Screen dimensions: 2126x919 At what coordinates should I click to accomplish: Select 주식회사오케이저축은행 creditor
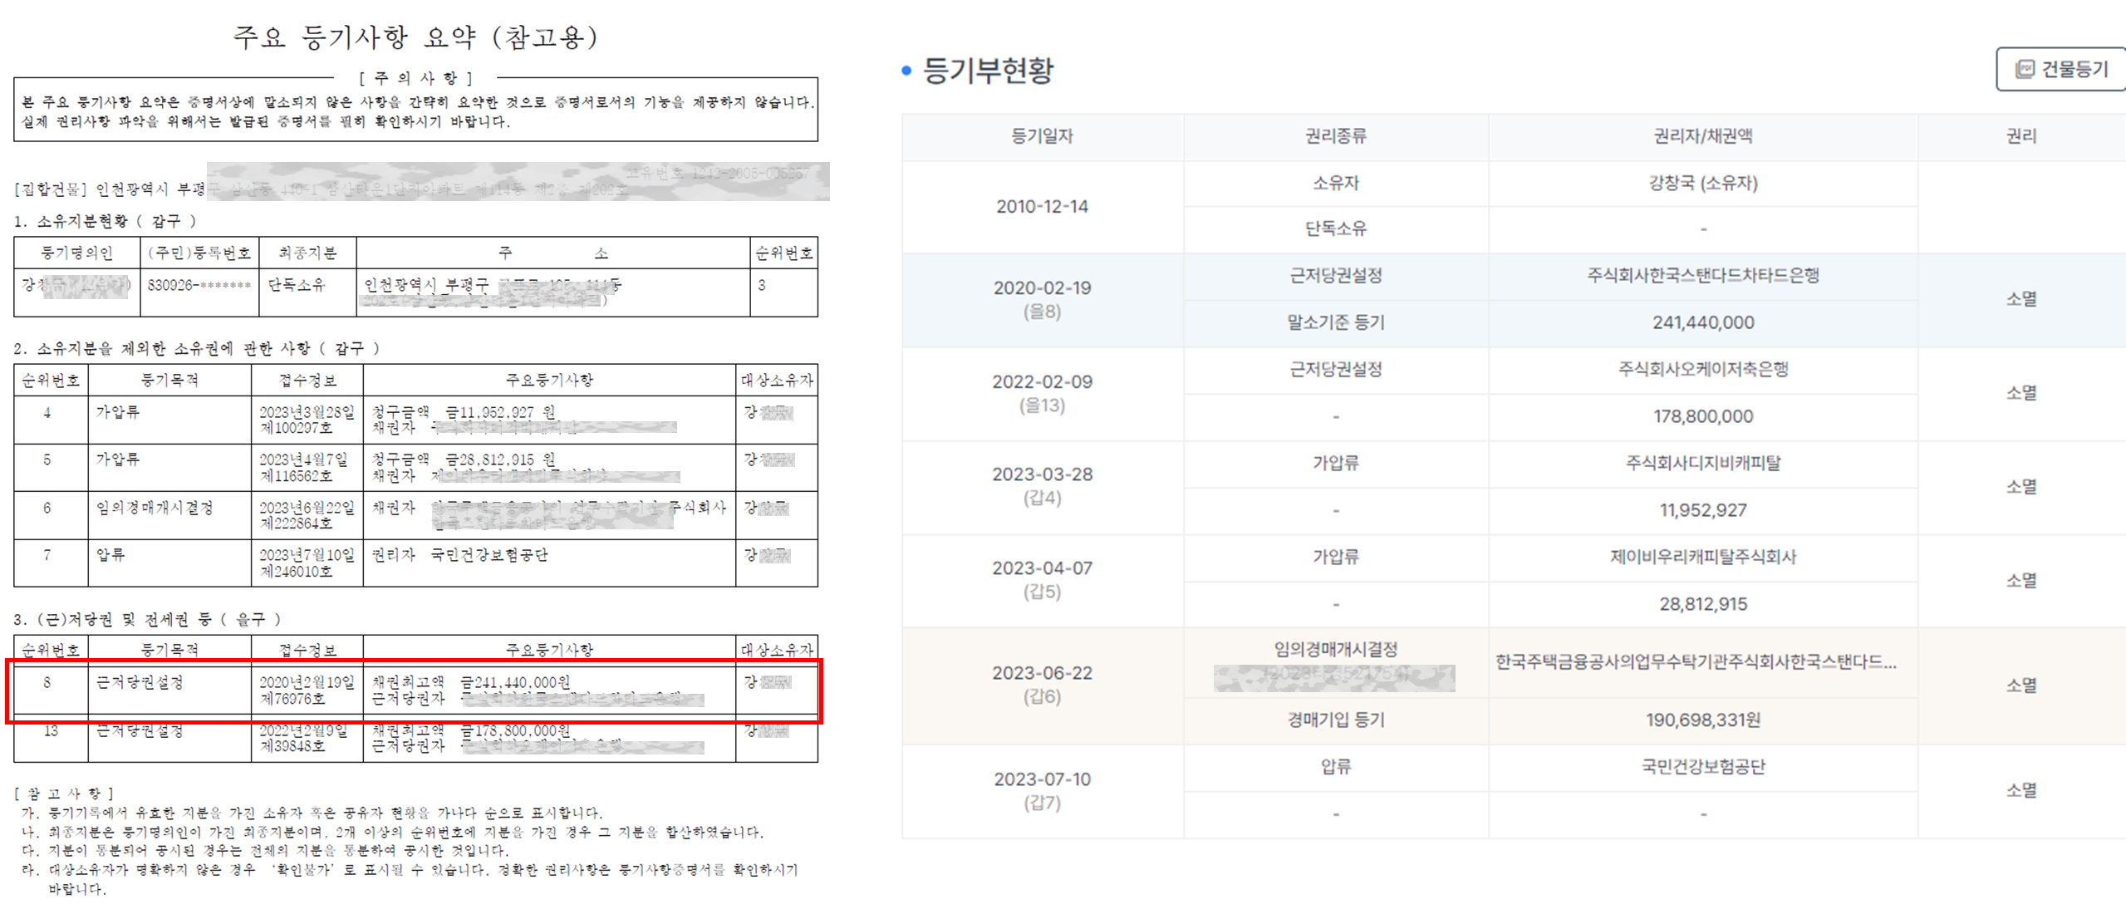pyautogui.click(x=1703, y=369)
